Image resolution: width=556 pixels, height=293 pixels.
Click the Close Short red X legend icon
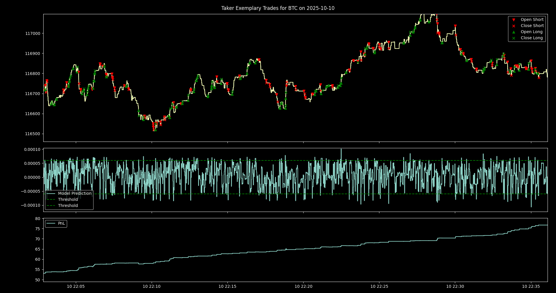[514, 26]
